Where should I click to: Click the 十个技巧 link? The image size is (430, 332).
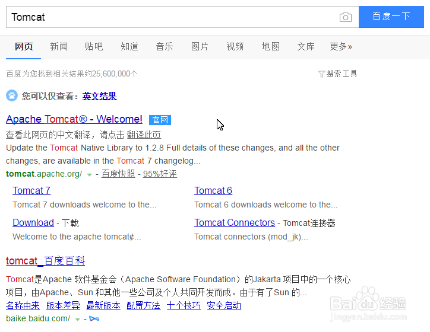pos(184,305)
